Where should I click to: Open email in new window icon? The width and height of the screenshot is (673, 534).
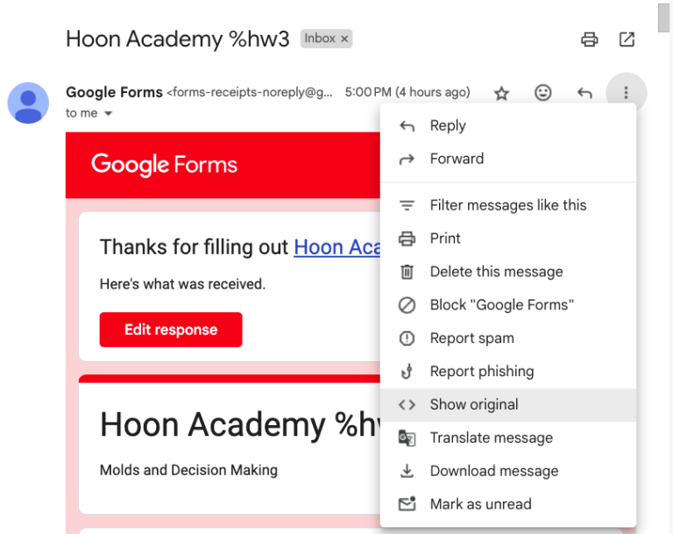627,39
